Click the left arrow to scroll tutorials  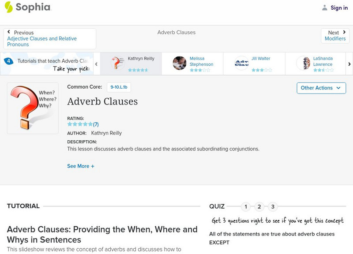click(x=95, y=63)
